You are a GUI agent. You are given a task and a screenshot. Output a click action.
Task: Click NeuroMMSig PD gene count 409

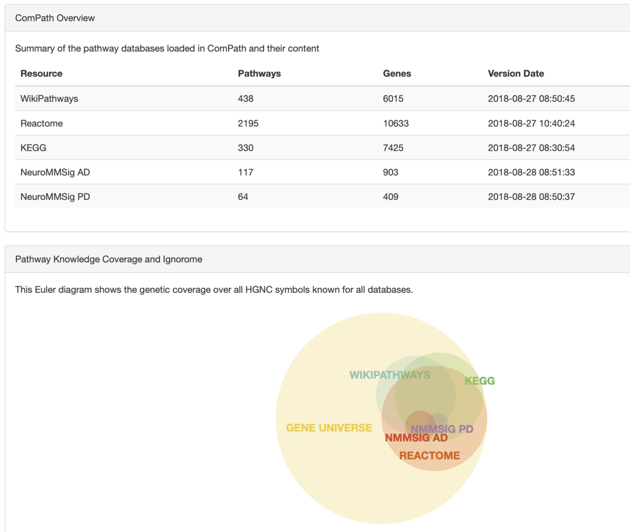(x=391, y=197)
